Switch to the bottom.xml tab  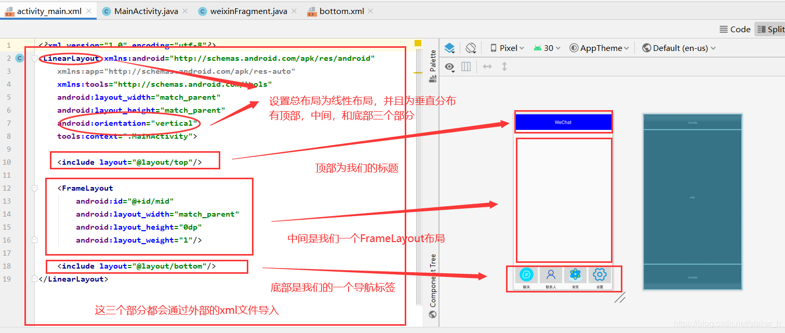pyautogui.click(x=341, y=11)
